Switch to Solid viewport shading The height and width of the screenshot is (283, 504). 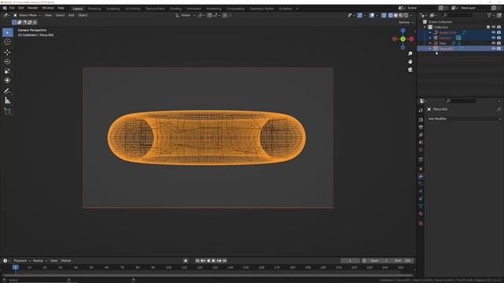[x=395, y=15]
